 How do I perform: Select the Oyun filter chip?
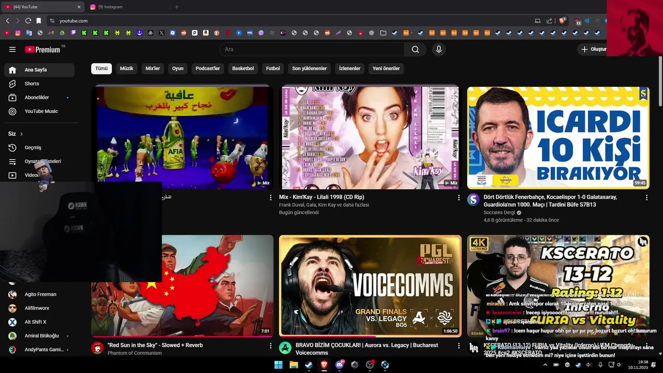[178, 68]
